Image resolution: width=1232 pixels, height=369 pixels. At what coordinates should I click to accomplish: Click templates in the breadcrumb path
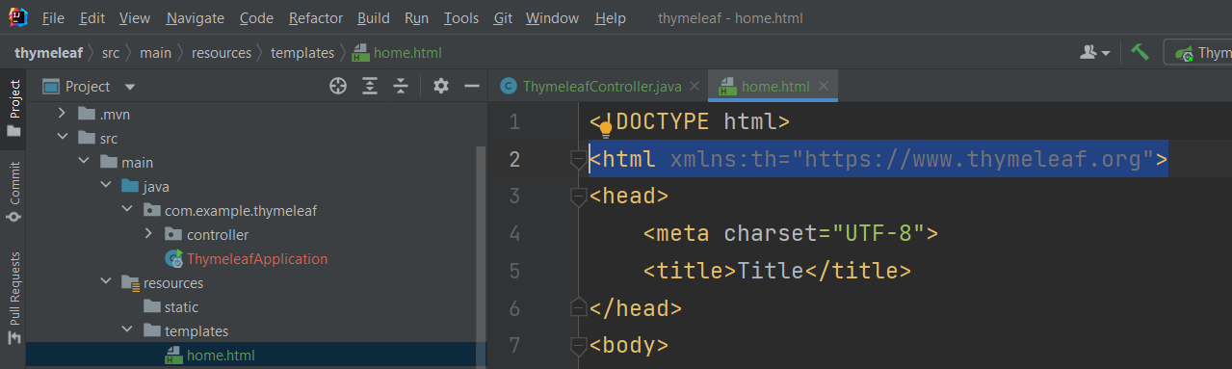coord(302,53)
